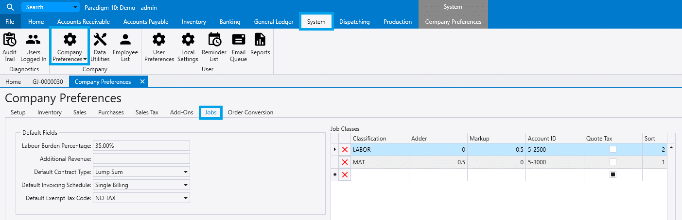Open the Audit Trail diagnostics tool
This screenshot has width=682, height=220.
[x=10, y=47]
